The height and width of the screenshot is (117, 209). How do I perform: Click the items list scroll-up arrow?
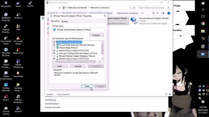[x=102, y=42]
